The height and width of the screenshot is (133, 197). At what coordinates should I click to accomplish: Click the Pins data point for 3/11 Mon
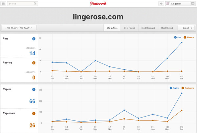167,58
